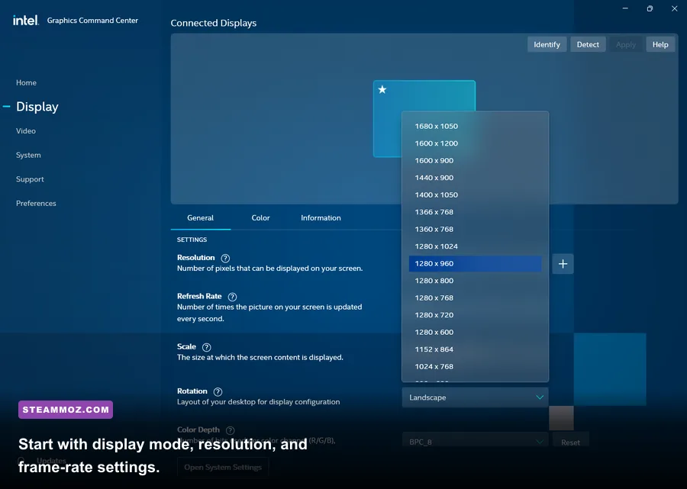The height and width of the screenshot is (489, 687).
Task: Click the star icon on primary display
Action: point(382,90)
